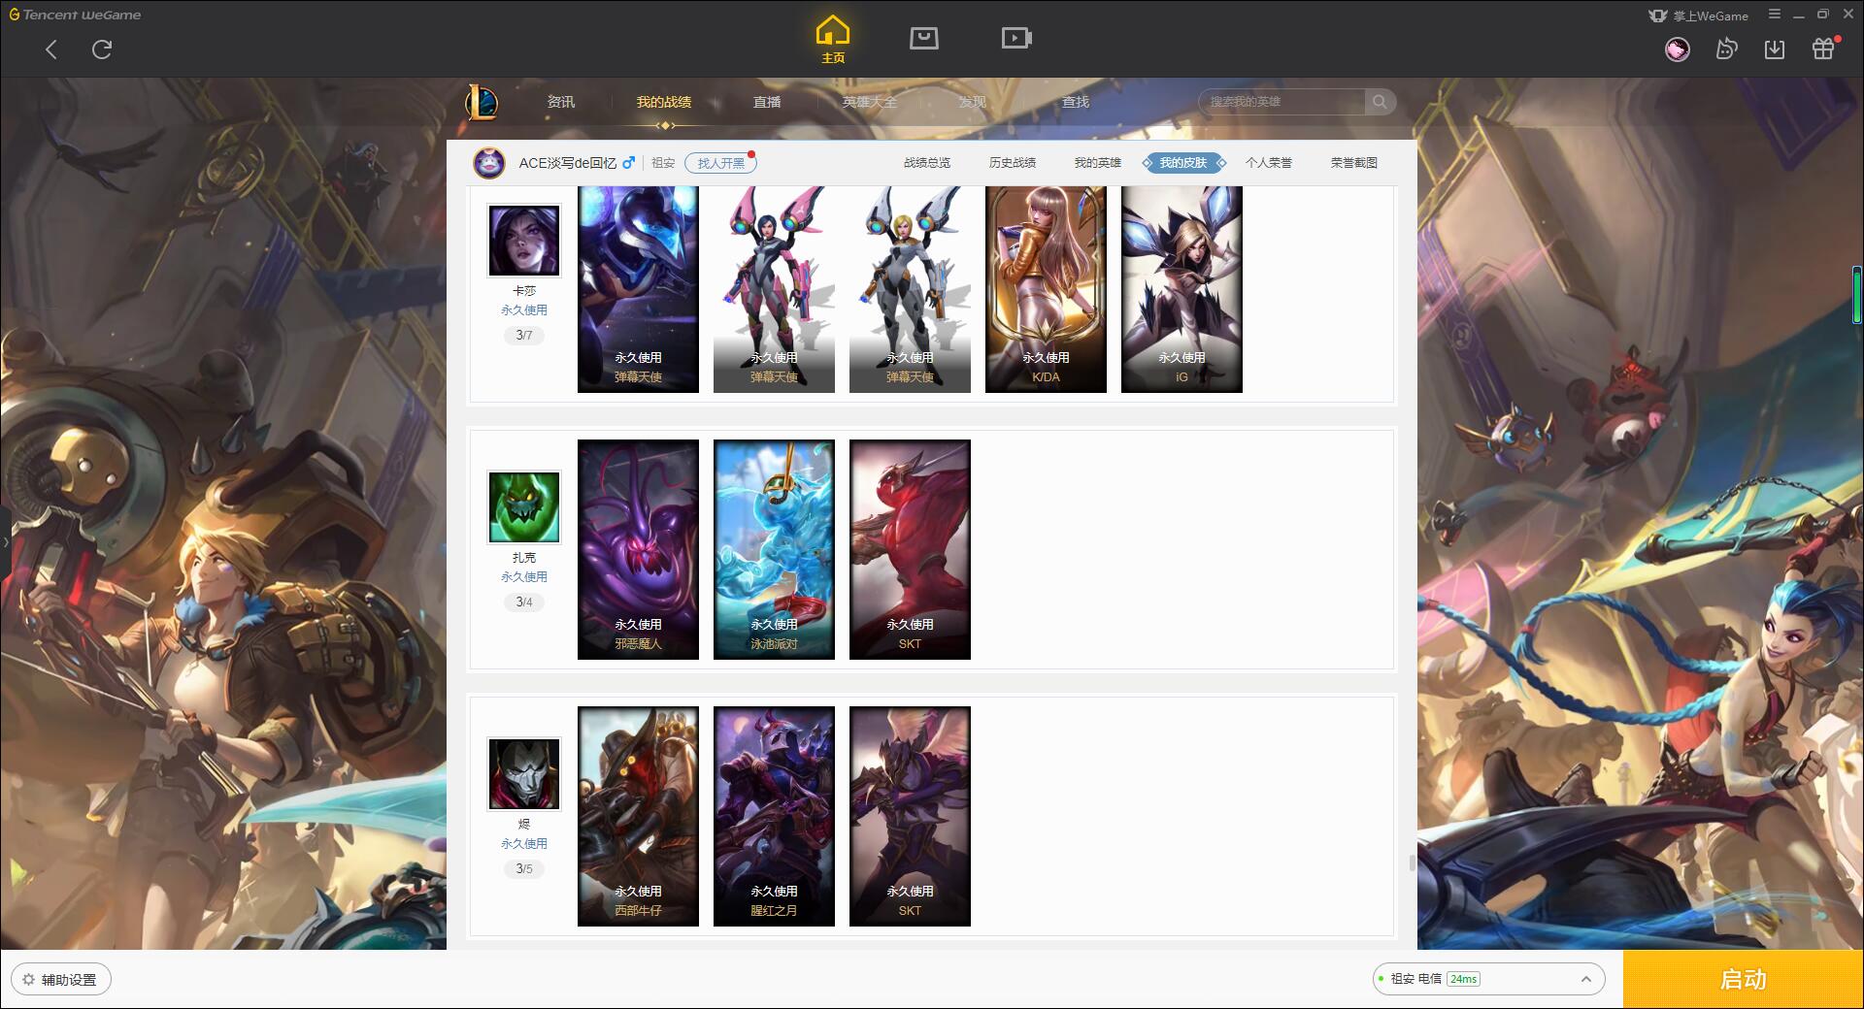Click the 3/4 skin count for 扎克
The width and height of the screenshot is (1864, 1009).
tap(524, 602)
